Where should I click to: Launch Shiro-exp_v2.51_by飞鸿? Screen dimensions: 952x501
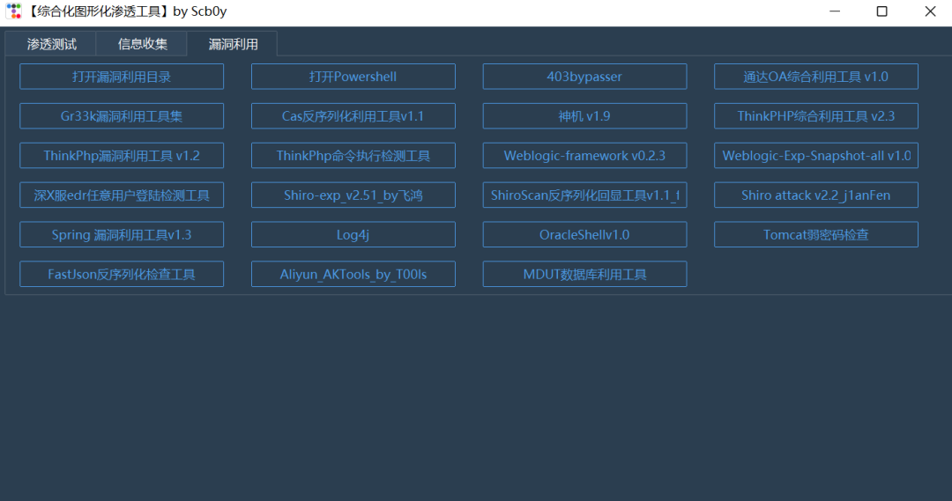tap(353, 195)
